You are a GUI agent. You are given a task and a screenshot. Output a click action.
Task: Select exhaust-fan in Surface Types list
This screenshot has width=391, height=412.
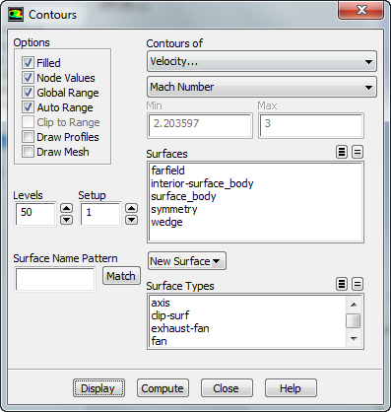click(x=180, y=328)
